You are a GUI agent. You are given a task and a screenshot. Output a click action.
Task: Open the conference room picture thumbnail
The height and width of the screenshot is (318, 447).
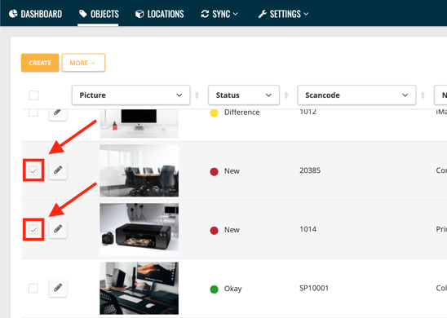pos(139,170)
